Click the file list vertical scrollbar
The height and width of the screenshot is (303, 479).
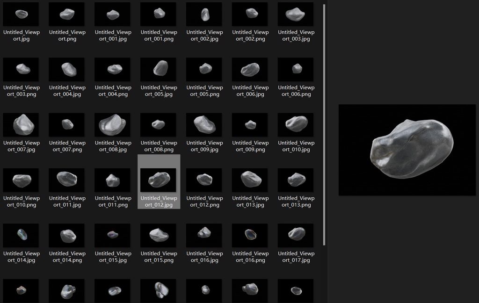[324, 125]
